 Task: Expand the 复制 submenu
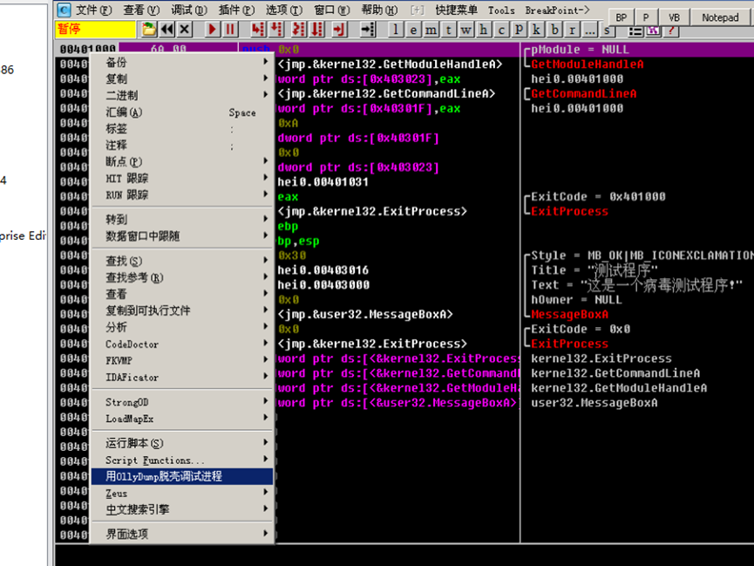(x=182, y=78)
